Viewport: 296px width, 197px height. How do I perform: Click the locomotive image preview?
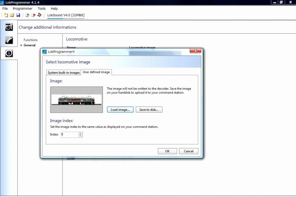coord(77,100)
